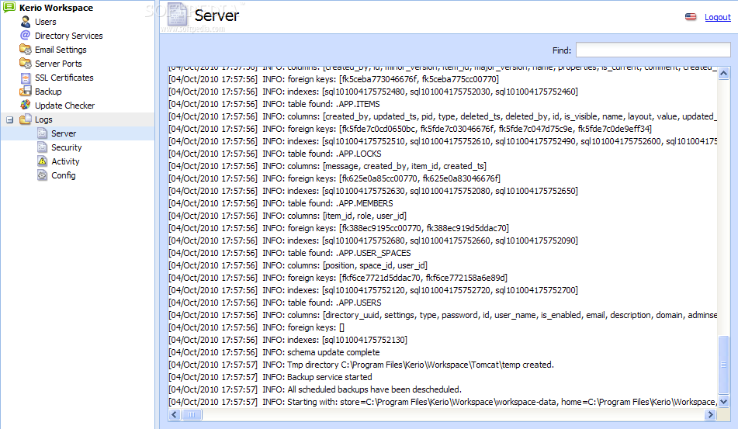738x429 pixels.
Task: Click log line 'columns: [item_id, role, user_id]'
Action: click(x=288, y=216)
